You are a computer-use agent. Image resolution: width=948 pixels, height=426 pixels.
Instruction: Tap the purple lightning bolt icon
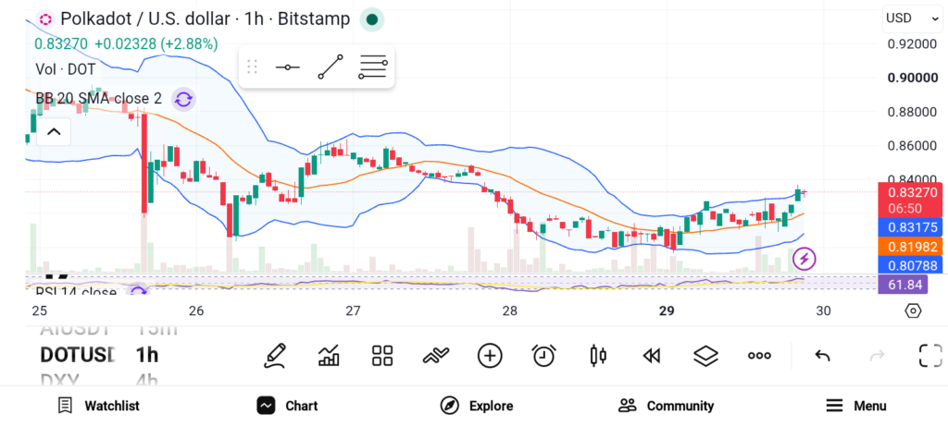805,260
